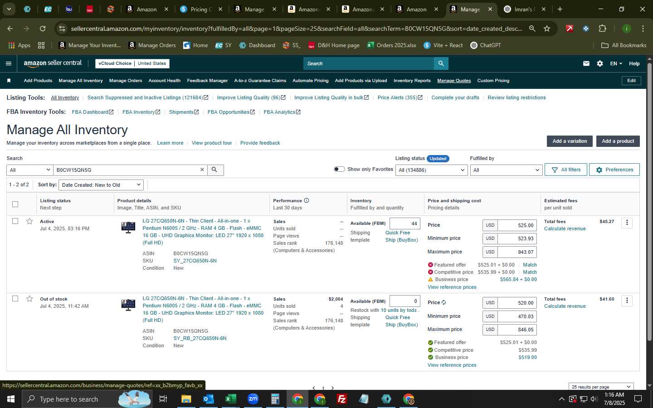
Task: Open the actions kebab menu for Out of stock listing
Action: click(x=627, y=300)
